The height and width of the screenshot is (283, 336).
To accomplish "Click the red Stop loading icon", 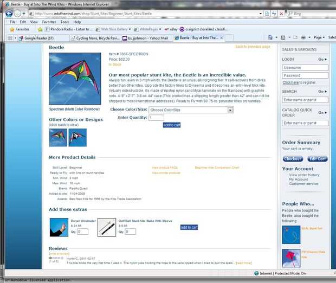I will click(281, 14).
